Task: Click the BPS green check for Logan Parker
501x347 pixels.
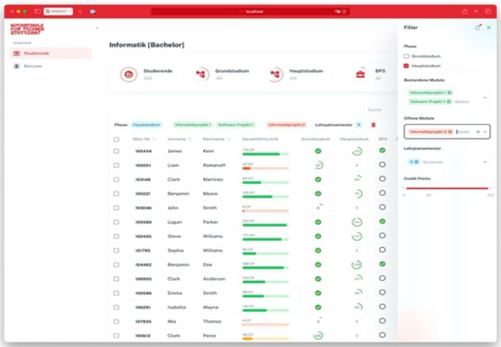Action: 382,221
